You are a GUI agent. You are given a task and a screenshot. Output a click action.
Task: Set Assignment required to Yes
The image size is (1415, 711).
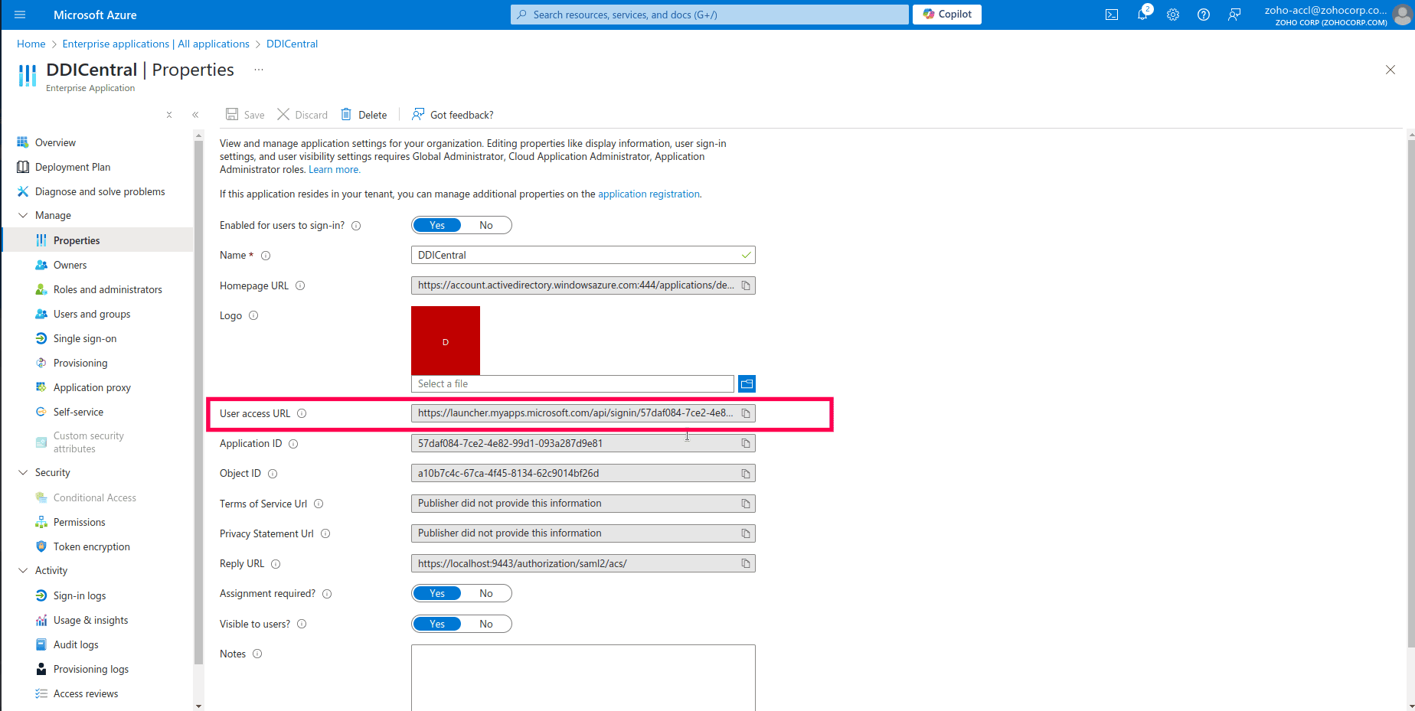click(436, 593)
